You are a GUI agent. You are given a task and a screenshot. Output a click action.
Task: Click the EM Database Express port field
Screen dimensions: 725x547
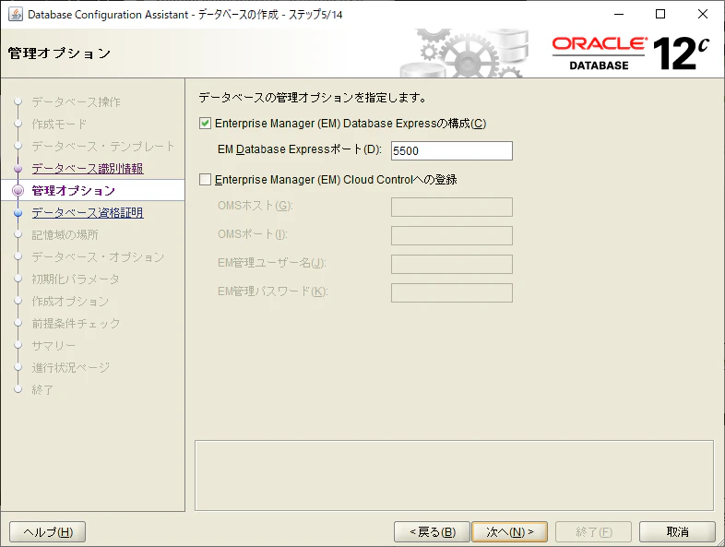pos(451,150)
